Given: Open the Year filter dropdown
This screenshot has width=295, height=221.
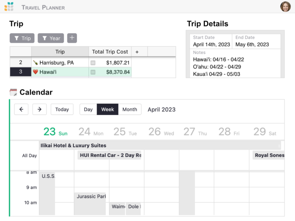Looking at the screenshot, I should 51,38.
